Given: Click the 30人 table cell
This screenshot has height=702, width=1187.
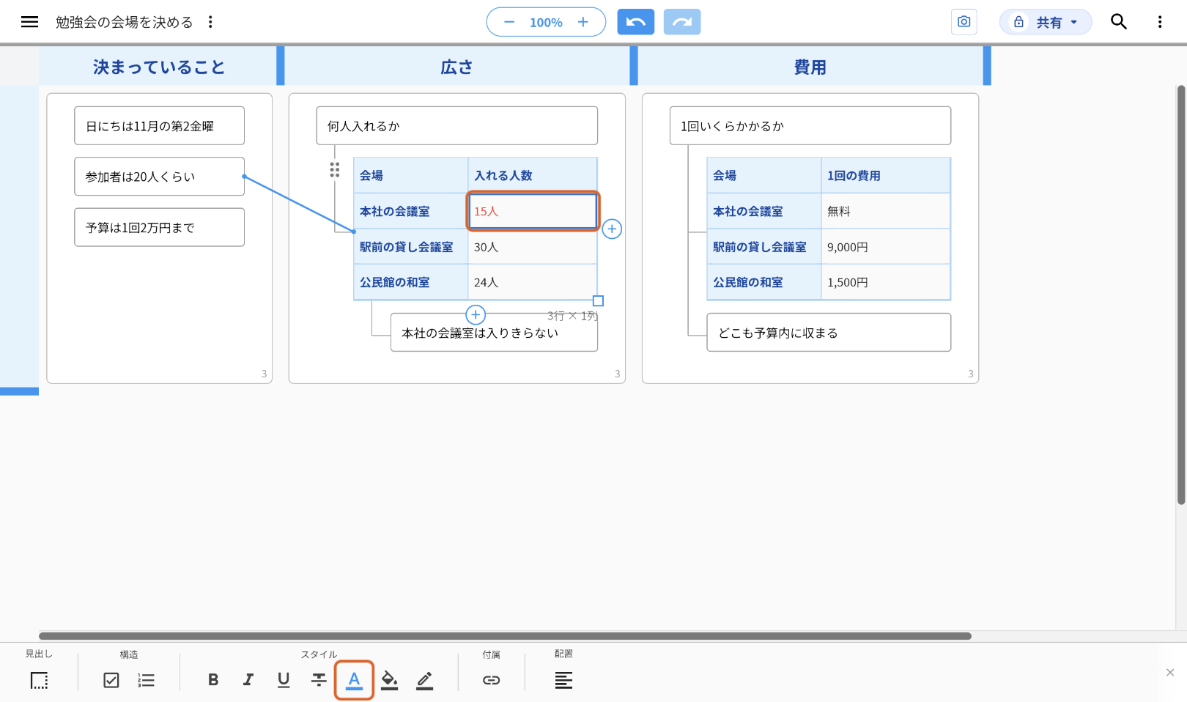Looking at the screenshot, I should coord(533,247).
